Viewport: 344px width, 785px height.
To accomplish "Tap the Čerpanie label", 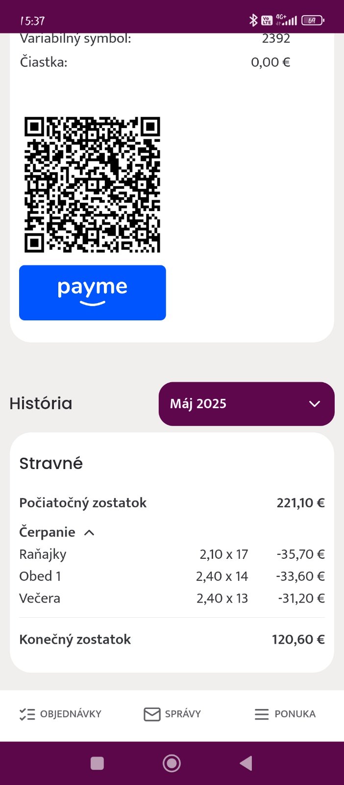I will 47,532.
